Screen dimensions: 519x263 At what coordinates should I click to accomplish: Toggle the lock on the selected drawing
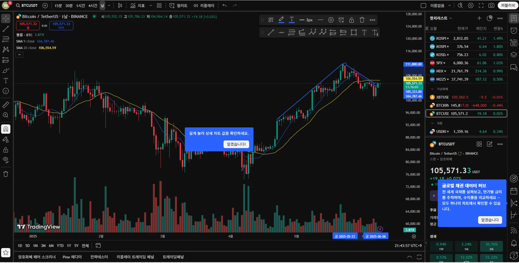pos(352,20)
